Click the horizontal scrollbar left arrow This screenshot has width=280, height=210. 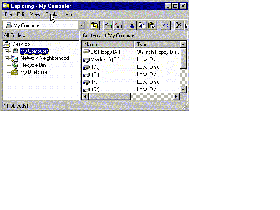[x=85, y=97]
